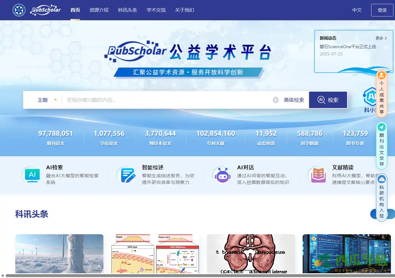This screenshot has height=278, width=395.
Task: Click the 文献精读 reading assistant icon
Action: tap(317, 175)
